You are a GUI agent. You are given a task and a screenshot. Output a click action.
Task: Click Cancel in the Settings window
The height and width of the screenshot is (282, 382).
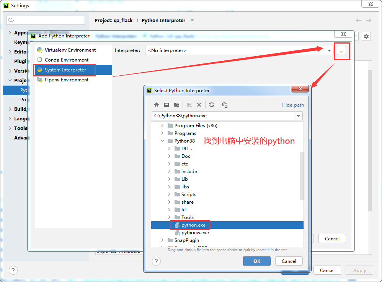point(327,270)
